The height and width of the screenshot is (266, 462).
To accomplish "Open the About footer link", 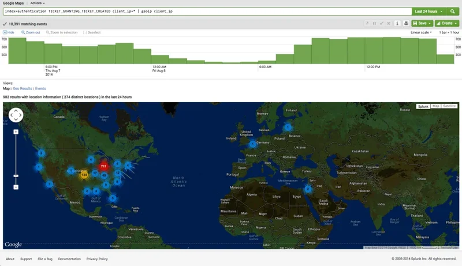I will coord(10,259).
